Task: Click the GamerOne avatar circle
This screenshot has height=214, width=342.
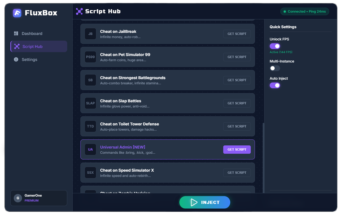Action: pyautogui.click(x=18, y=198)
